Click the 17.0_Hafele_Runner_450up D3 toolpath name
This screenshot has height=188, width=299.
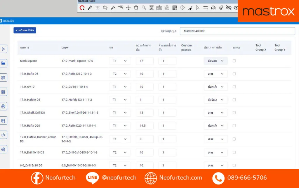pyautogui.click(x=38, y=139)
